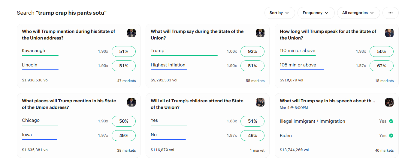The height and width of the screenshot is (161, 417).
Task: Open 'Will all of Trump's children attend' title
Action: pos(197,104)
